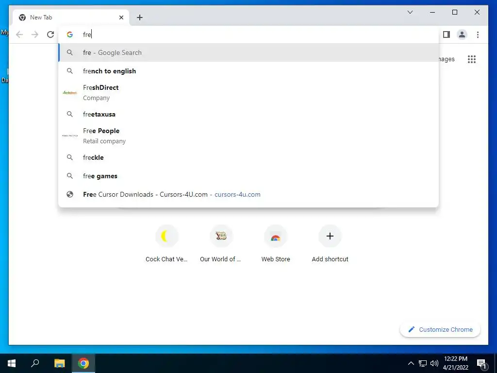The width and height of the screenshot is (497, 373).
Task: Click the Customize Chrome button
Action: pyautogui.click(x=440, y=330)
